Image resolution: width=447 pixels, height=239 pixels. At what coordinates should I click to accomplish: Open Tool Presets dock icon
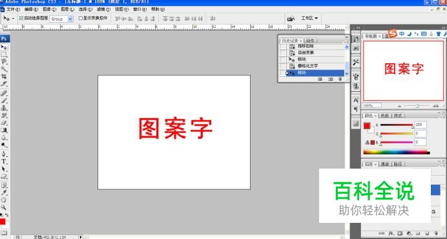pyautogui.click(x=355, y=62)
